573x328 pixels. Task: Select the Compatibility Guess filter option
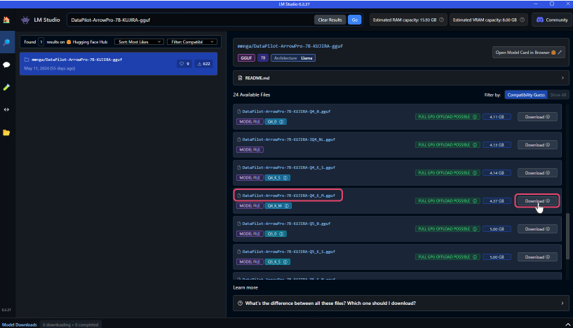pyautogui.click(x=525, y=95)
